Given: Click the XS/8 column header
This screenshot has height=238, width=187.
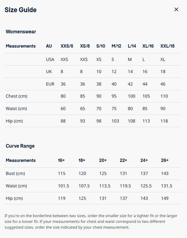Looking at the screenshot, I should click(85, 46).
